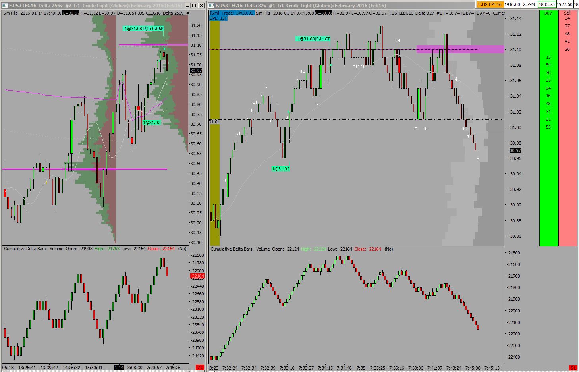Click the magenta resistance zone at 31.10 in right chart
The width and height of the screenshot is (579, 372).
pos(460,49)
